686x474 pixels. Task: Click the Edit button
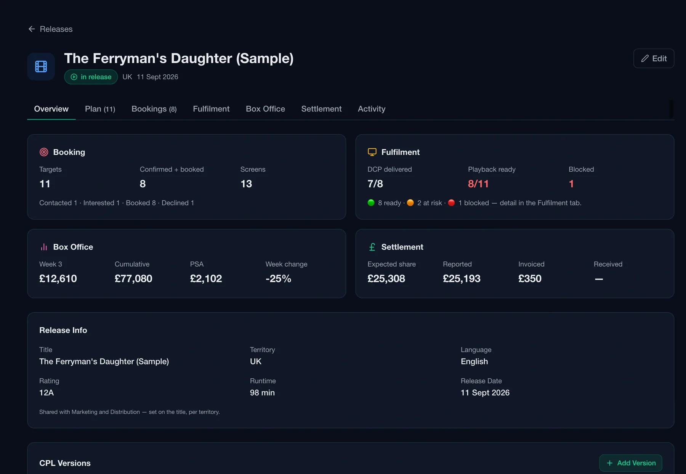pyautogui.click(x=654, y=58)
